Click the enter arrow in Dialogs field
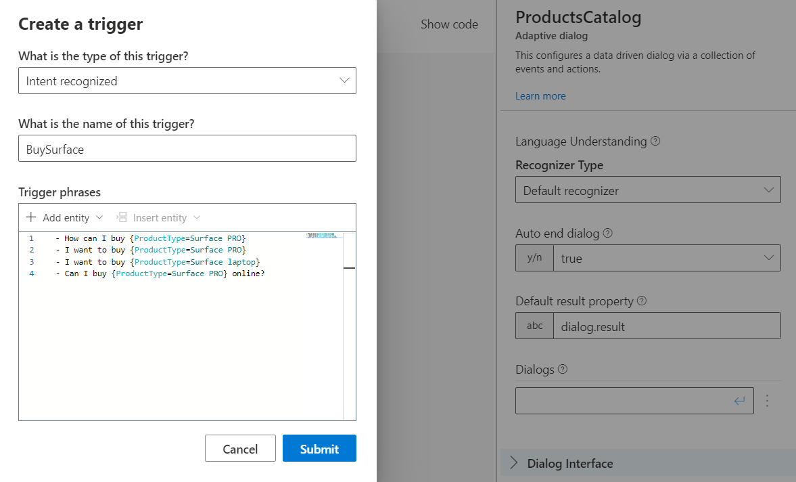This screenshot has height=482, width=796. coord(740,401)
